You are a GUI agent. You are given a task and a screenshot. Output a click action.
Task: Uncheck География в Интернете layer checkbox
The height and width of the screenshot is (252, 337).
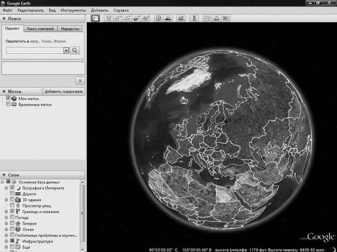pyautogui.click(x=12, y=187)
